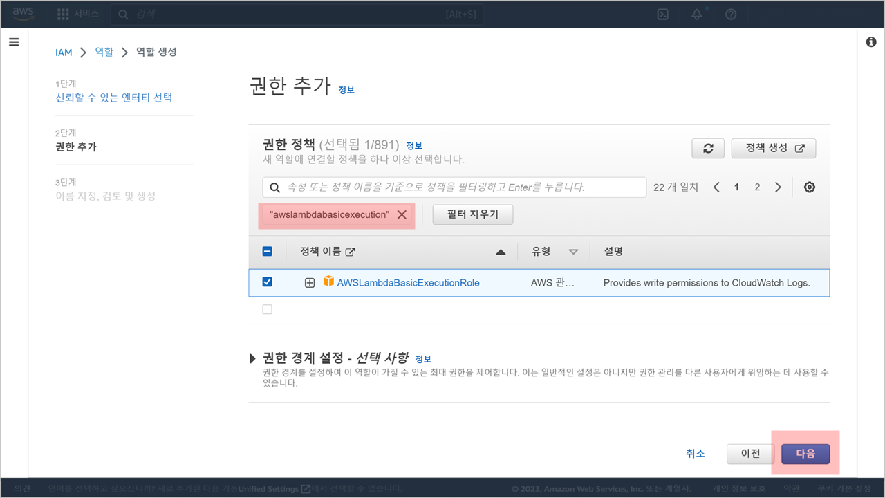Image resolution: width=885 pixels, height=498 pixels.
Task: Go to next page of policies
Action: [x=778, y=187]
